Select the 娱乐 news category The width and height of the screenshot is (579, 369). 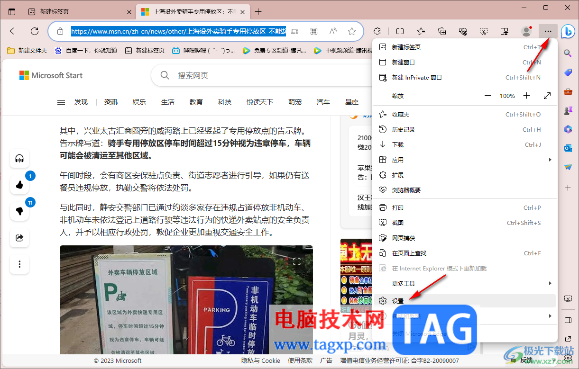click(x=139, y=102)
